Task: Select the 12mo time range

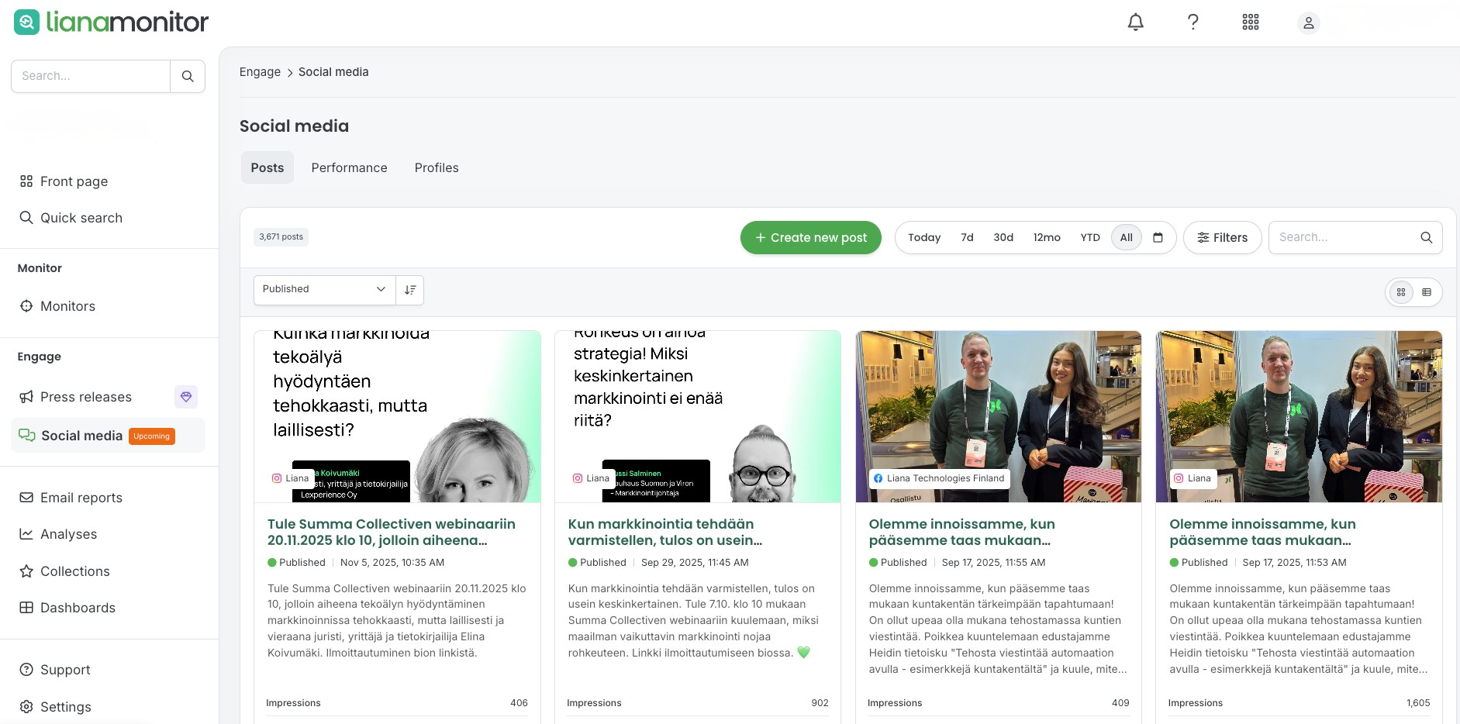Action: pyautogui.click(x=1046, y=238)
